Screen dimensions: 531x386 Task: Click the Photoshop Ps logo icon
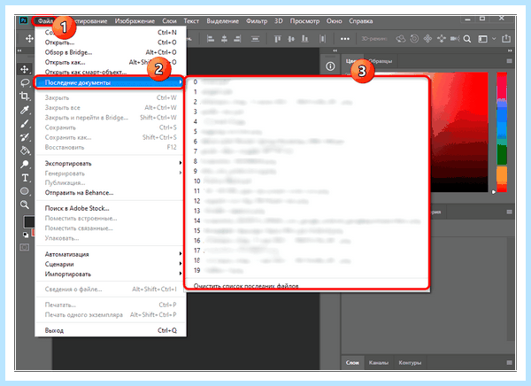pos(23,20)
